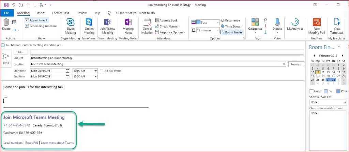Screen dimensions: 349x152
Task: Switch to Format Text tab
Action: (61, 13)
